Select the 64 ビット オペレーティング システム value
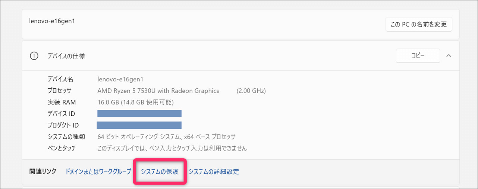This screenshot has height=189, width=478. click(166, 137)
